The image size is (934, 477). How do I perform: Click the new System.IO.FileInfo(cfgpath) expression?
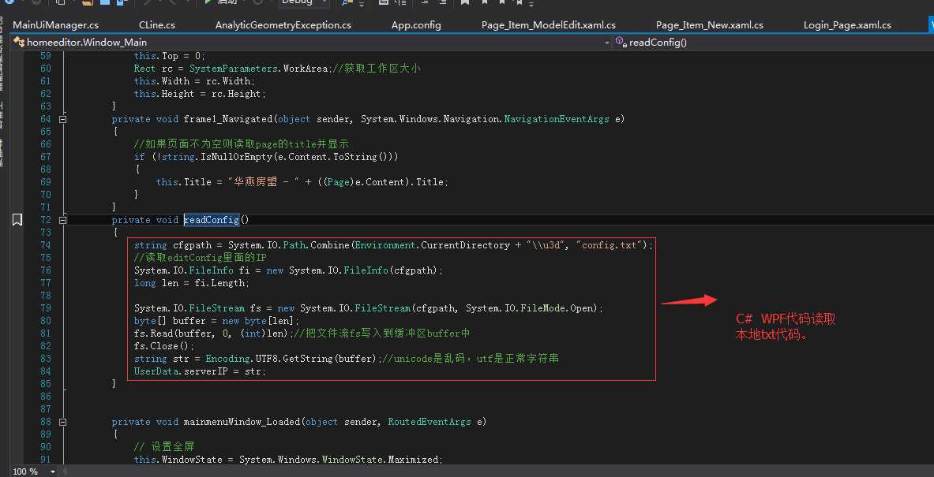click(x=353, y=270)
